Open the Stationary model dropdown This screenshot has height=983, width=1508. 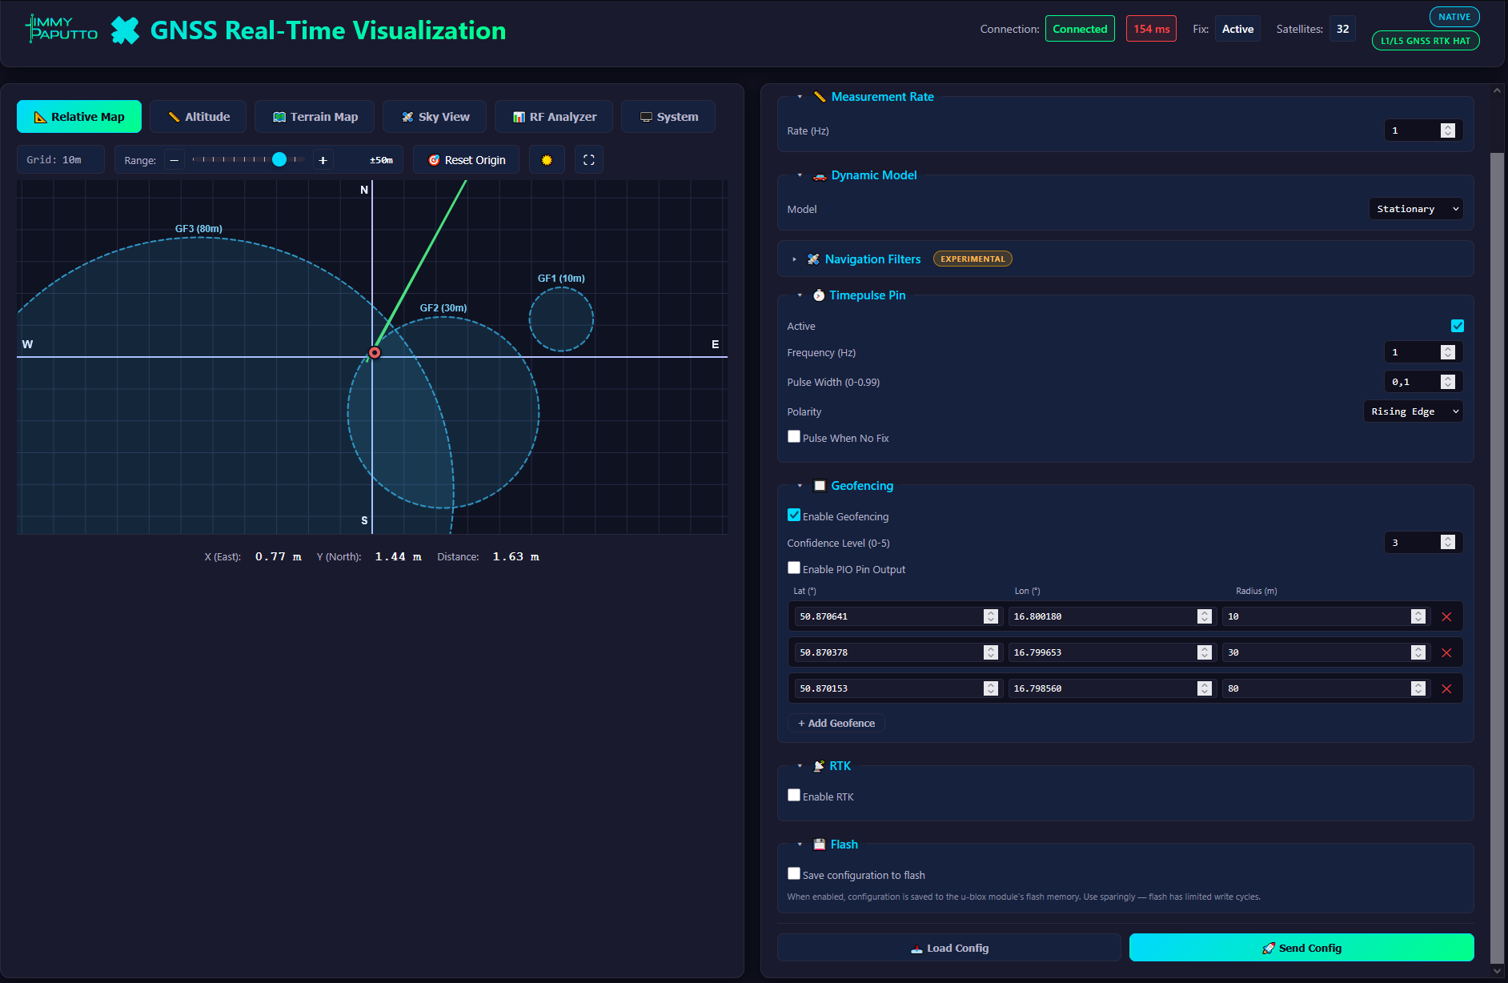(1416, 209)
